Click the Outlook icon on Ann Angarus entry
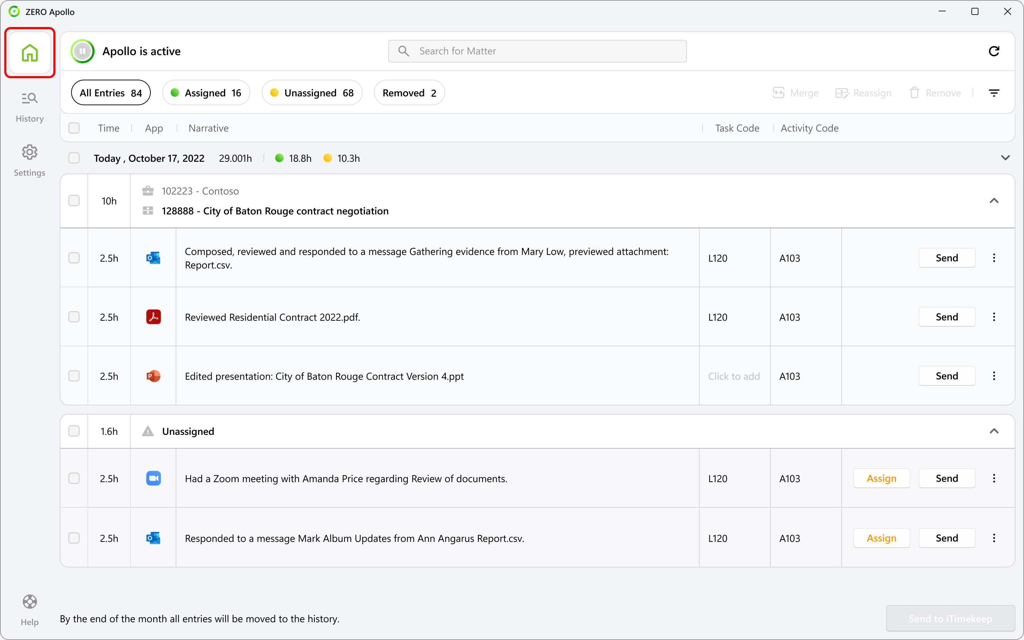This screenshot has width=1024, height=640. tap(153, 538)
